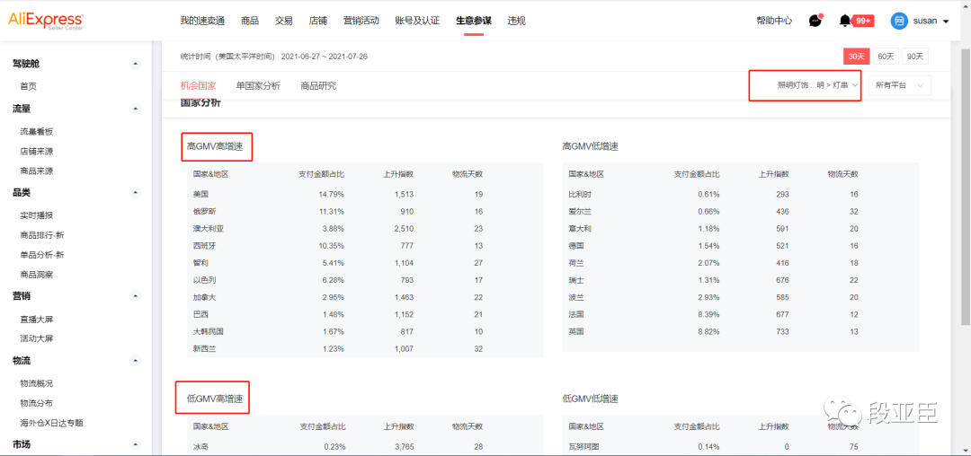Open the notification bell icon
This screenshot has width=971, height=456.
tap(844, 21)
